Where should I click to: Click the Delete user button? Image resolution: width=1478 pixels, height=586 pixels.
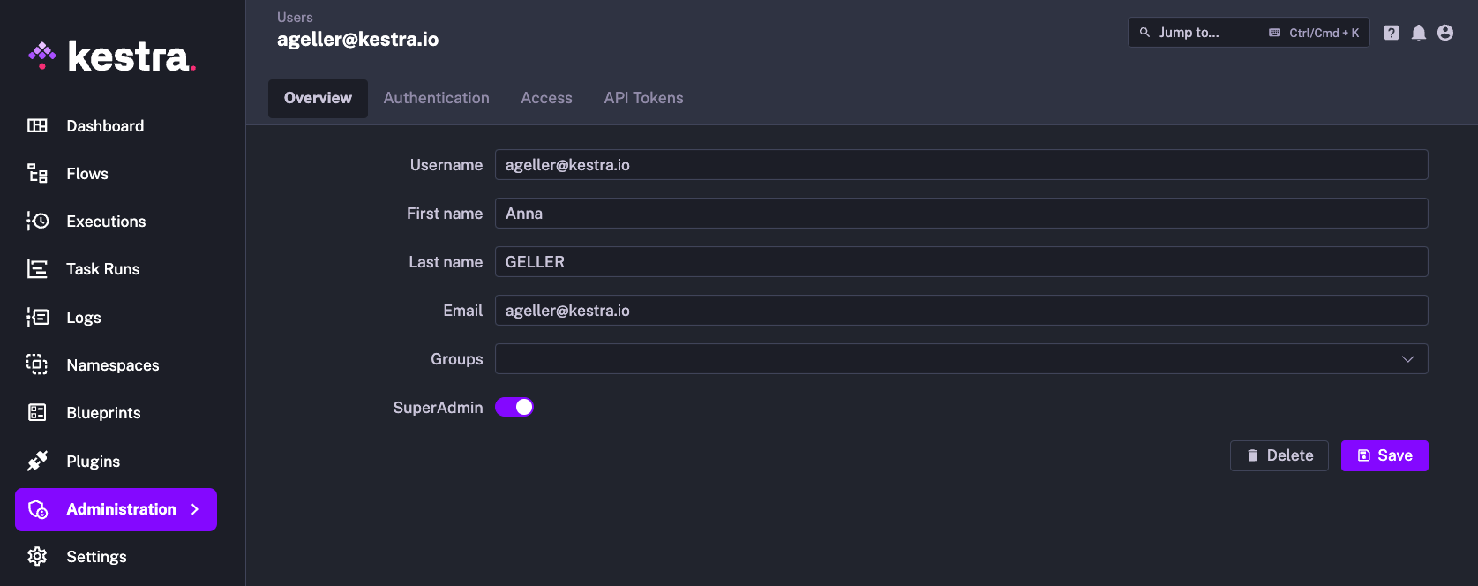[x=1279, y=455]
